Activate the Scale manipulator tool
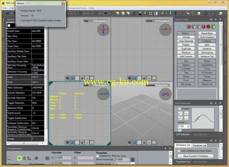The height and width of the screenshot is (167, 229). point(29,159)
